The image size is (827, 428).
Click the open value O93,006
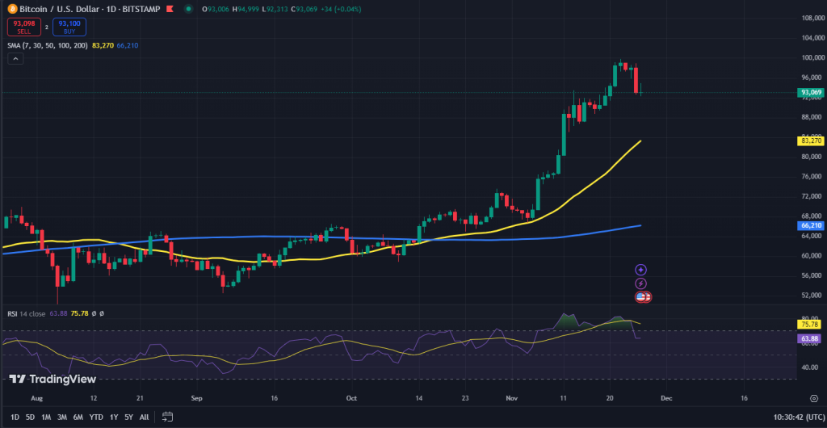tap(216, 9)
